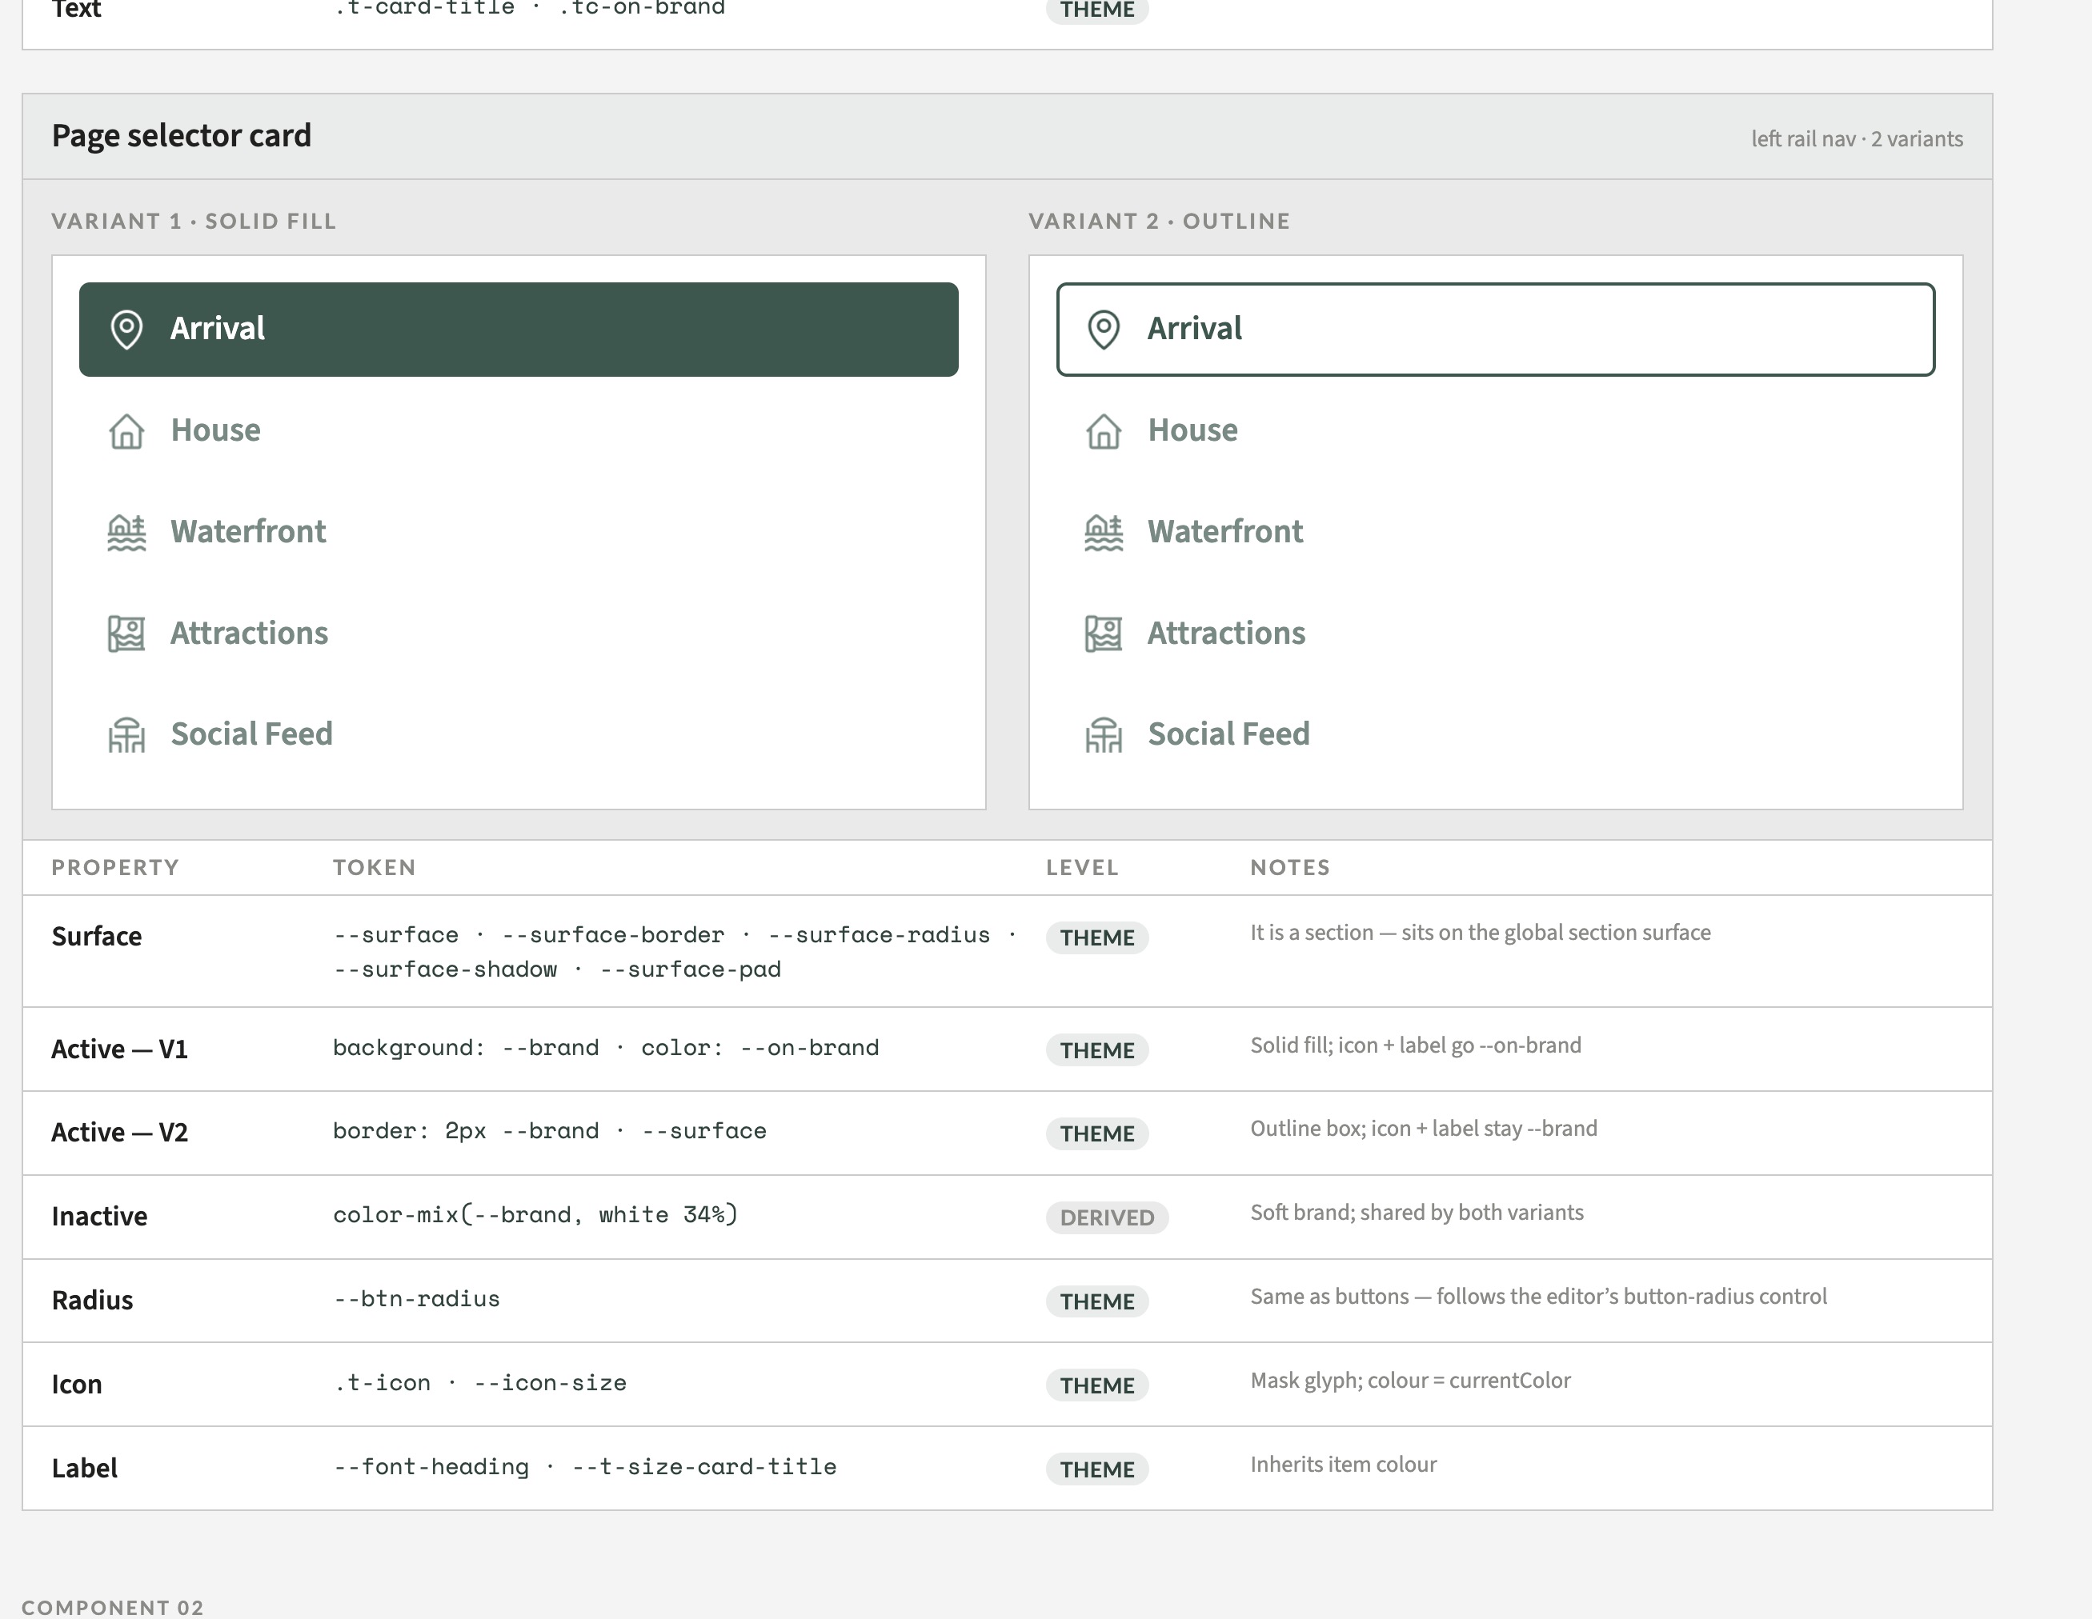The image size is (2092, 1619).
Task: Click the PROPERTY column header
Action: tap(115, 867)
